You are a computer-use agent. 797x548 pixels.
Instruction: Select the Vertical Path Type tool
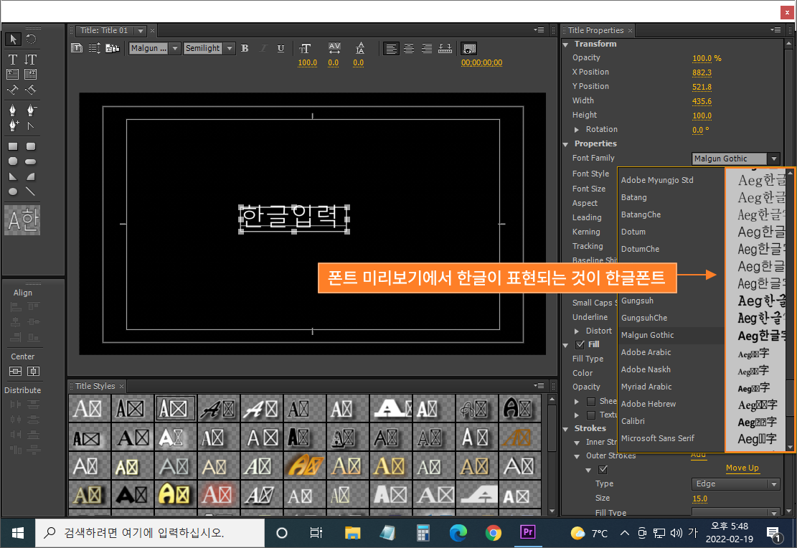click(31, 90)
